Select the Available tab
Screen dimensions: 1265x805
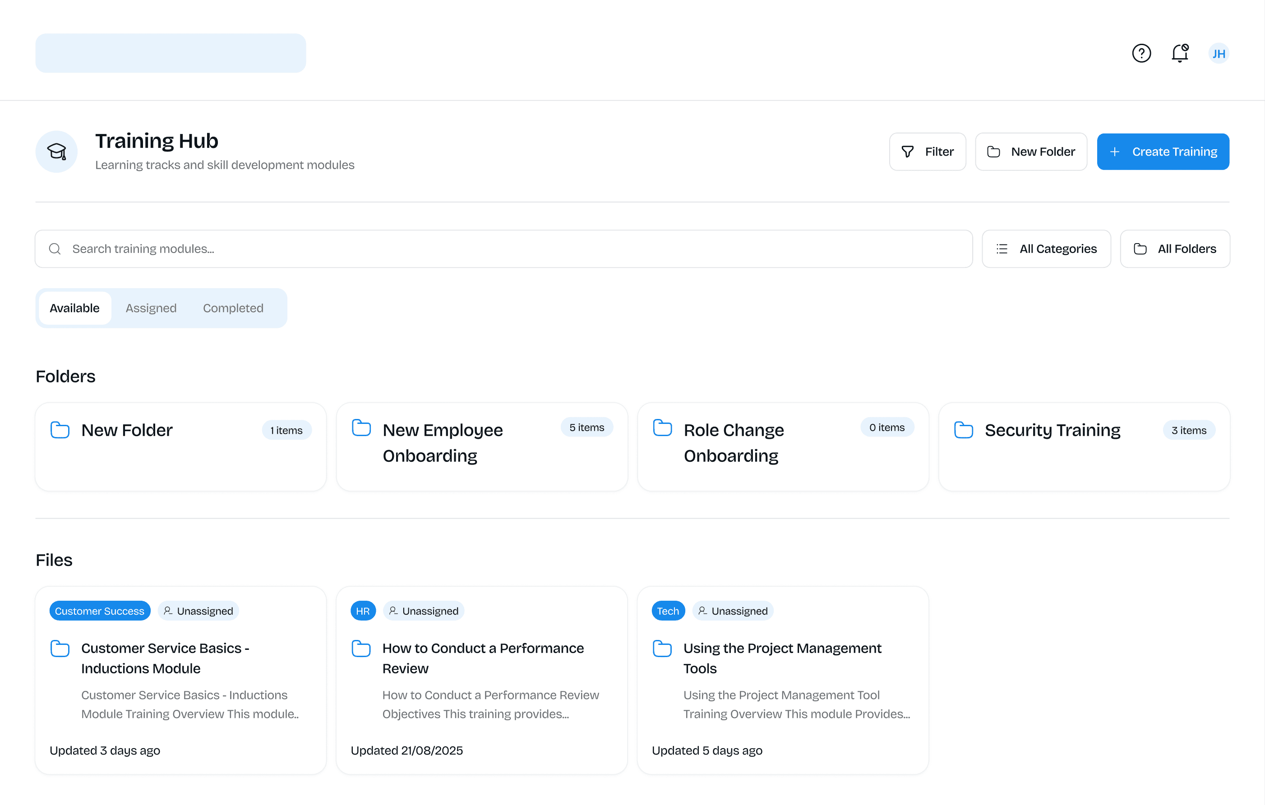(74, 308)
